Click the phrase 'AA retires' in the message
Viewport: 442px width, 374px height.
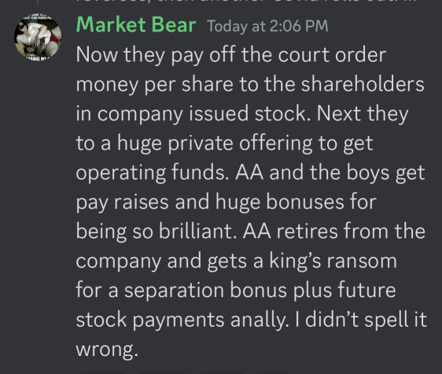click(x=289, y=231)
